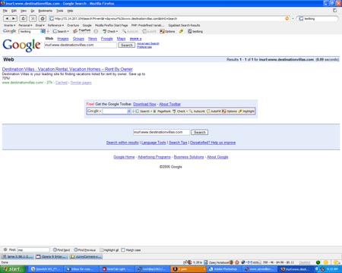This screenshot has height=273, width=342.
Task: Open the Reference bookmarks folder dropdown
Action: coord(55,25)
